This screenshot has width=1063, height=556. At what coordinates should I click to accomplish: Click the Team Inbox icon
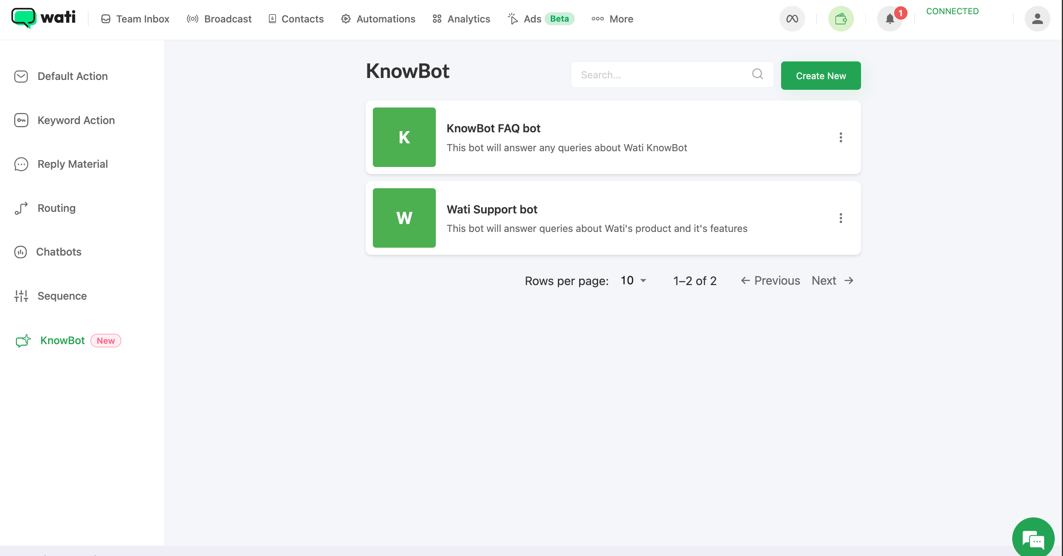coord(106,19)
